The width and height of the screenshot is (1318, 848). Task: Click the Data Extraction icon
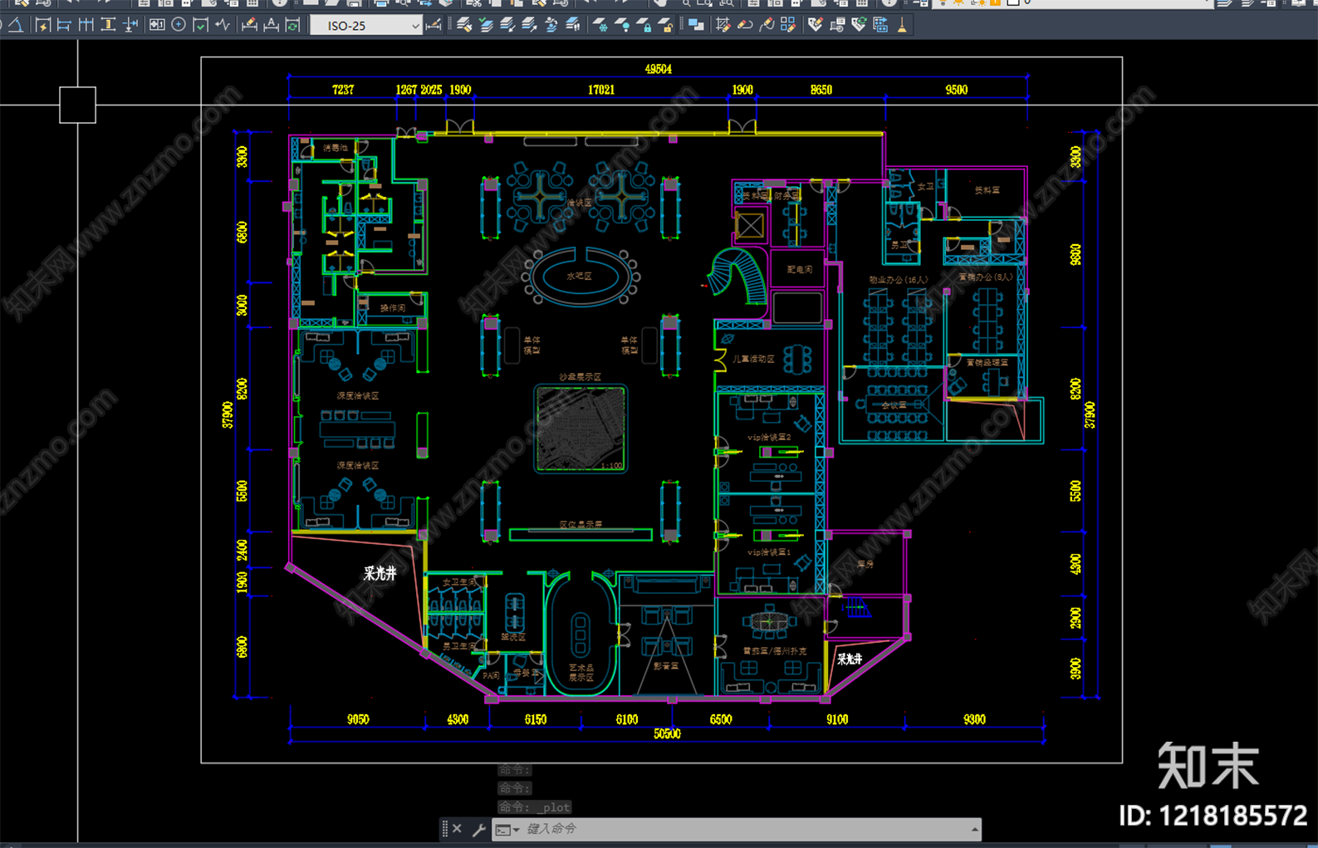[x=880, y=25]
